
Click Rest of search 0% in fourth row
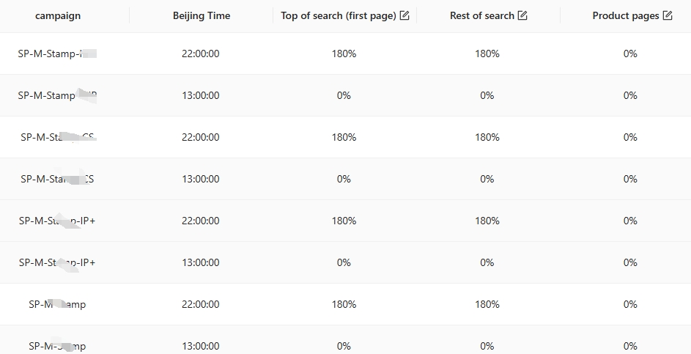(487, 179)
